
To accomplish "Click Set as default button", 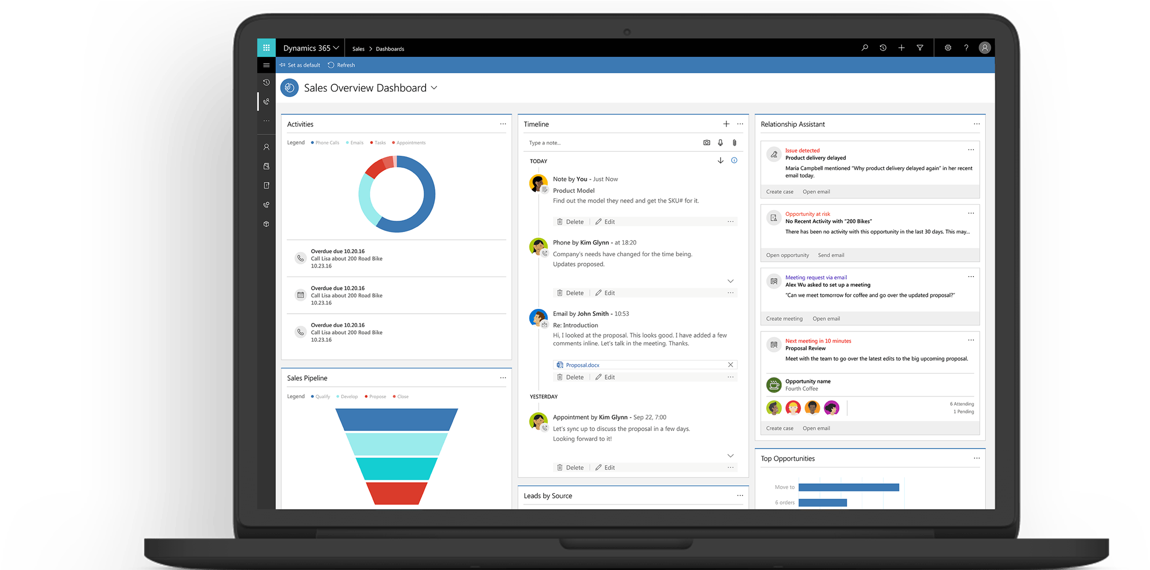I will [300, 65].
